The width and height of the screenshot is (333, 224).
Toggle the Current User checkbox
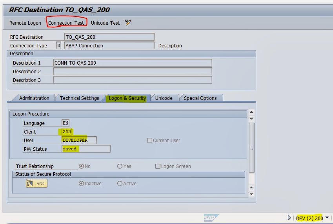pyautogui.click(x=149, y=141)
